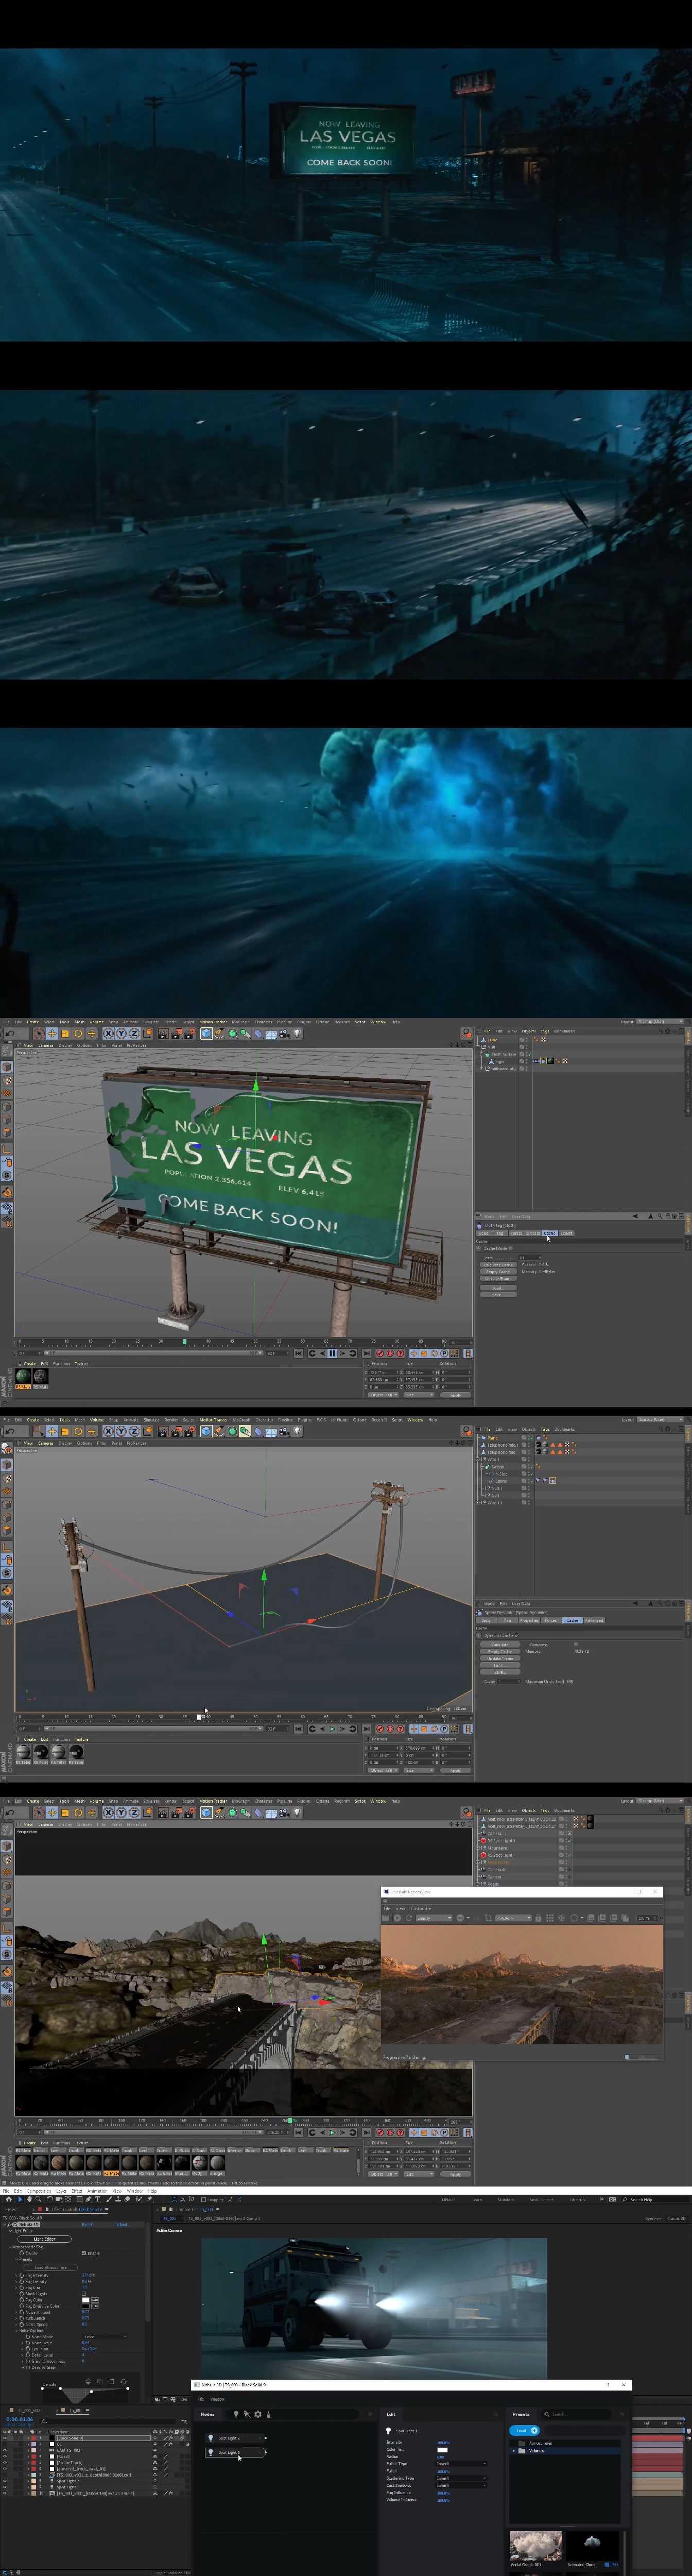This screenshot has width=692, height=2576.
Task: Click timeline playhead marker in billboard scene
Action: (184, 1341)
